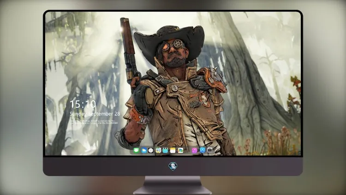Viewport: 346px width, 195px height.
Task: Click the skull logo on the monitor chin
Action: pyautogui.click(x=173, y=166)
